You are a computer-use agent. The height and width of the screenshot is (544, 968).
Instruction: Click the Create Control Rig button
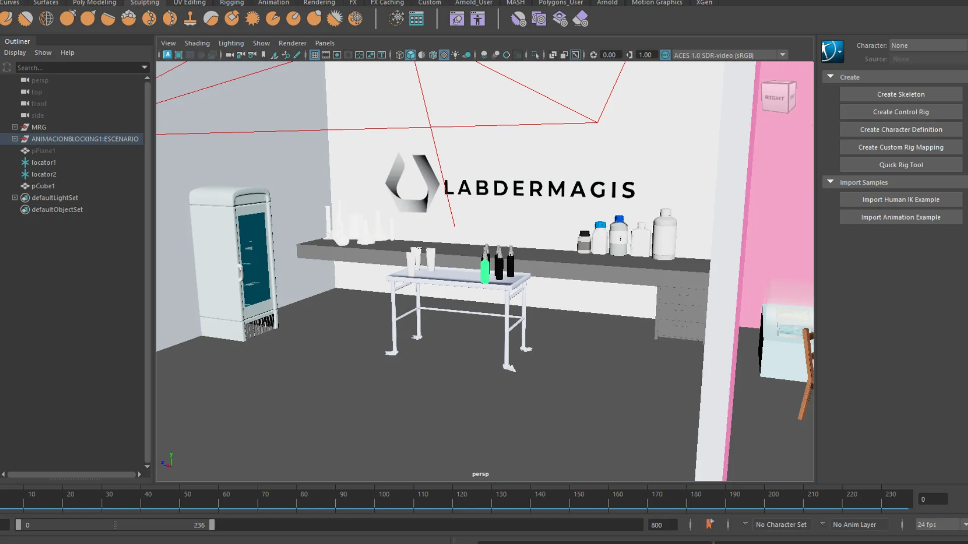tap(900, 112)
